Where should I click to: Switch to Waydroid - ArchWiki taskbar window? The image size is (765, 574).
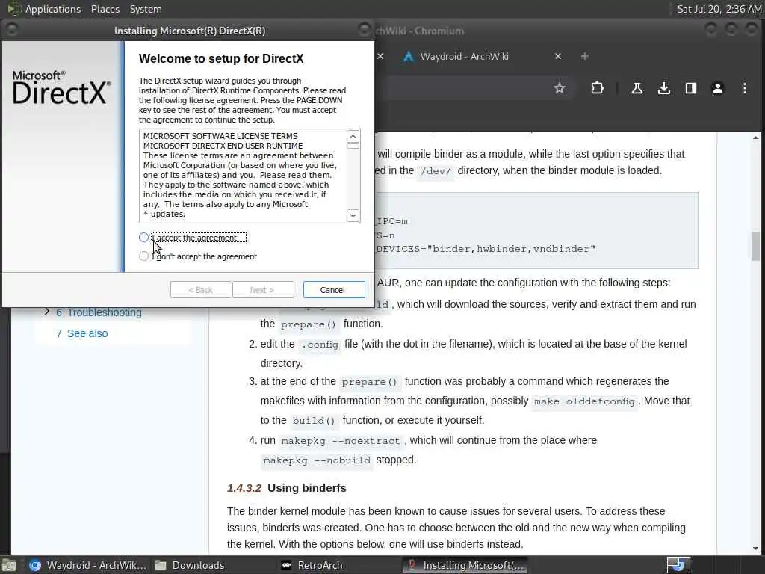coord(88,565)
